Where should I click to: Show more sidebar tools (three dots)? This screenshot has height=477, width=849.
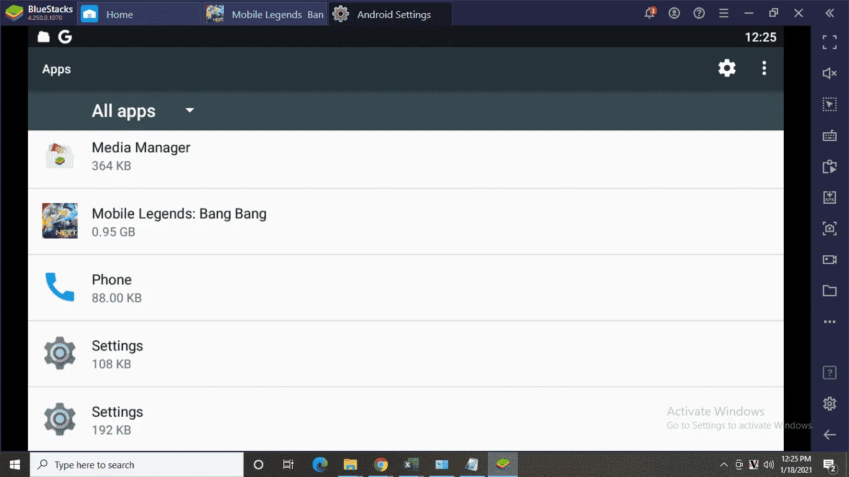click(830, 322)
